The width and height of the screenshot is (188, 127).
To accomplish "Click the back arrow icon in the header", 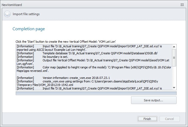I will [x=8, y=14].
